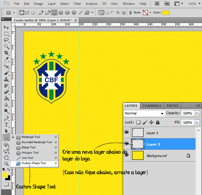Select the Move tool
The width and height of the screenshot is (202, 195).
coord(6,28)
